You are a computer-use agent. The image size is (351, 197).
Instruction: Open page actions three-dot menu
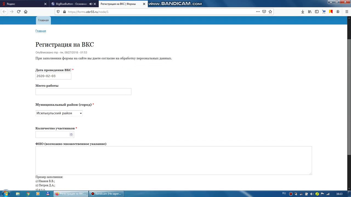pos(258,12)
